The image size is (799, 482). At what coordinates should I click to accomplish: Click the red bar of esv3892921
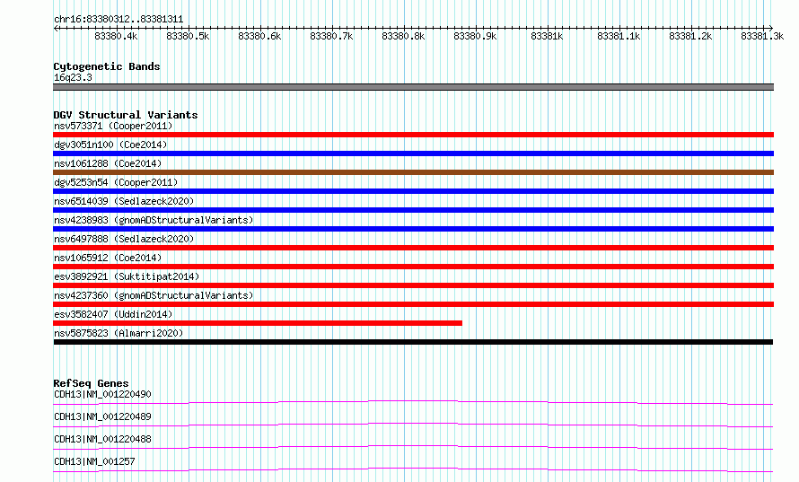[x=413, y=285]
